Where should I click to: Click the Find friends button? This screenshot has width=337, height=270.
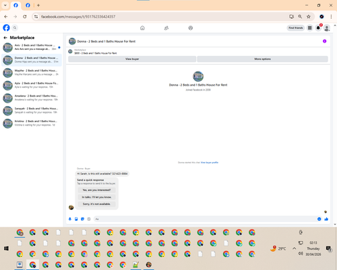(296, 28)
